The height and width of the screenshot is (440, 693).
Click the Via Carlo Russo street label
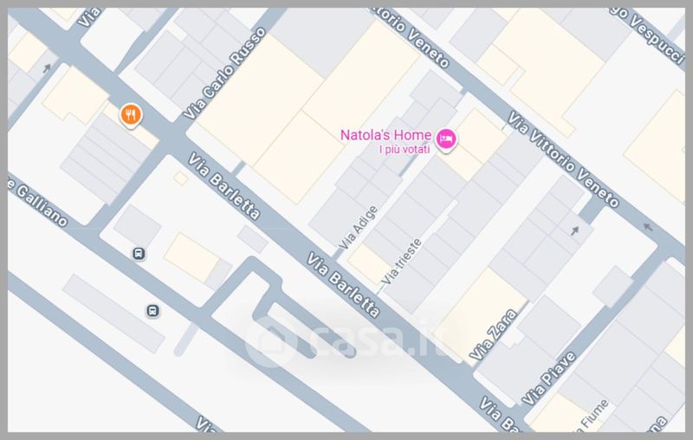224,74
